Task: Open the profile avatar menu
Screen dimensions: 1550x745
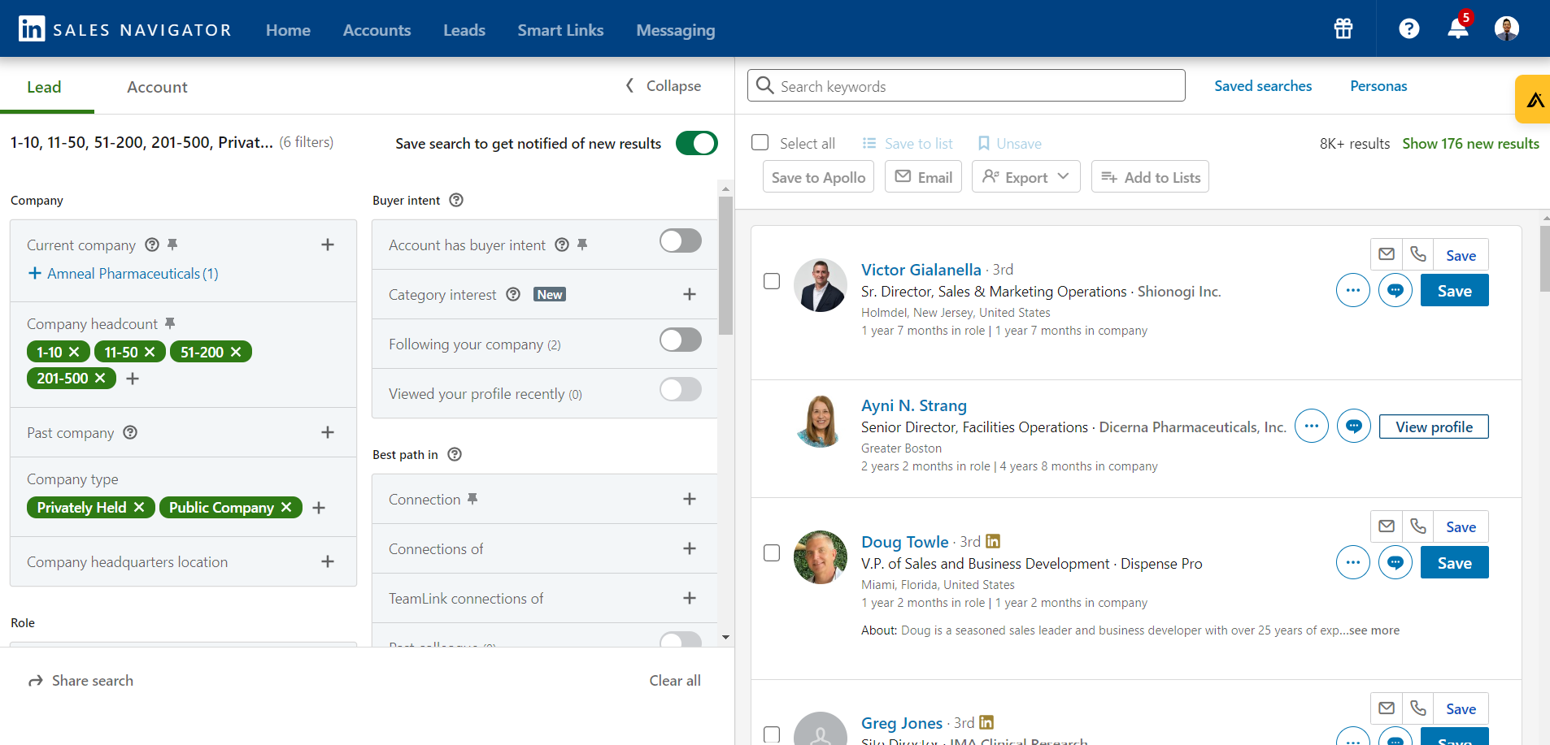Action: click(x=1507, y=28)
